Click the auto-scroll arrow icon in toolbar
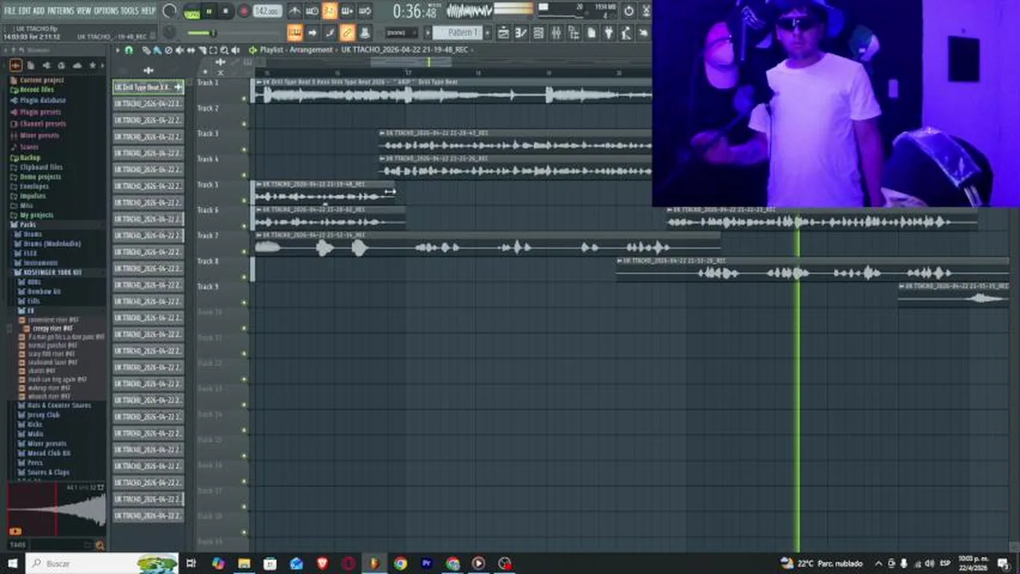The height and width of the screenshot is (574, 1020). 312,33
